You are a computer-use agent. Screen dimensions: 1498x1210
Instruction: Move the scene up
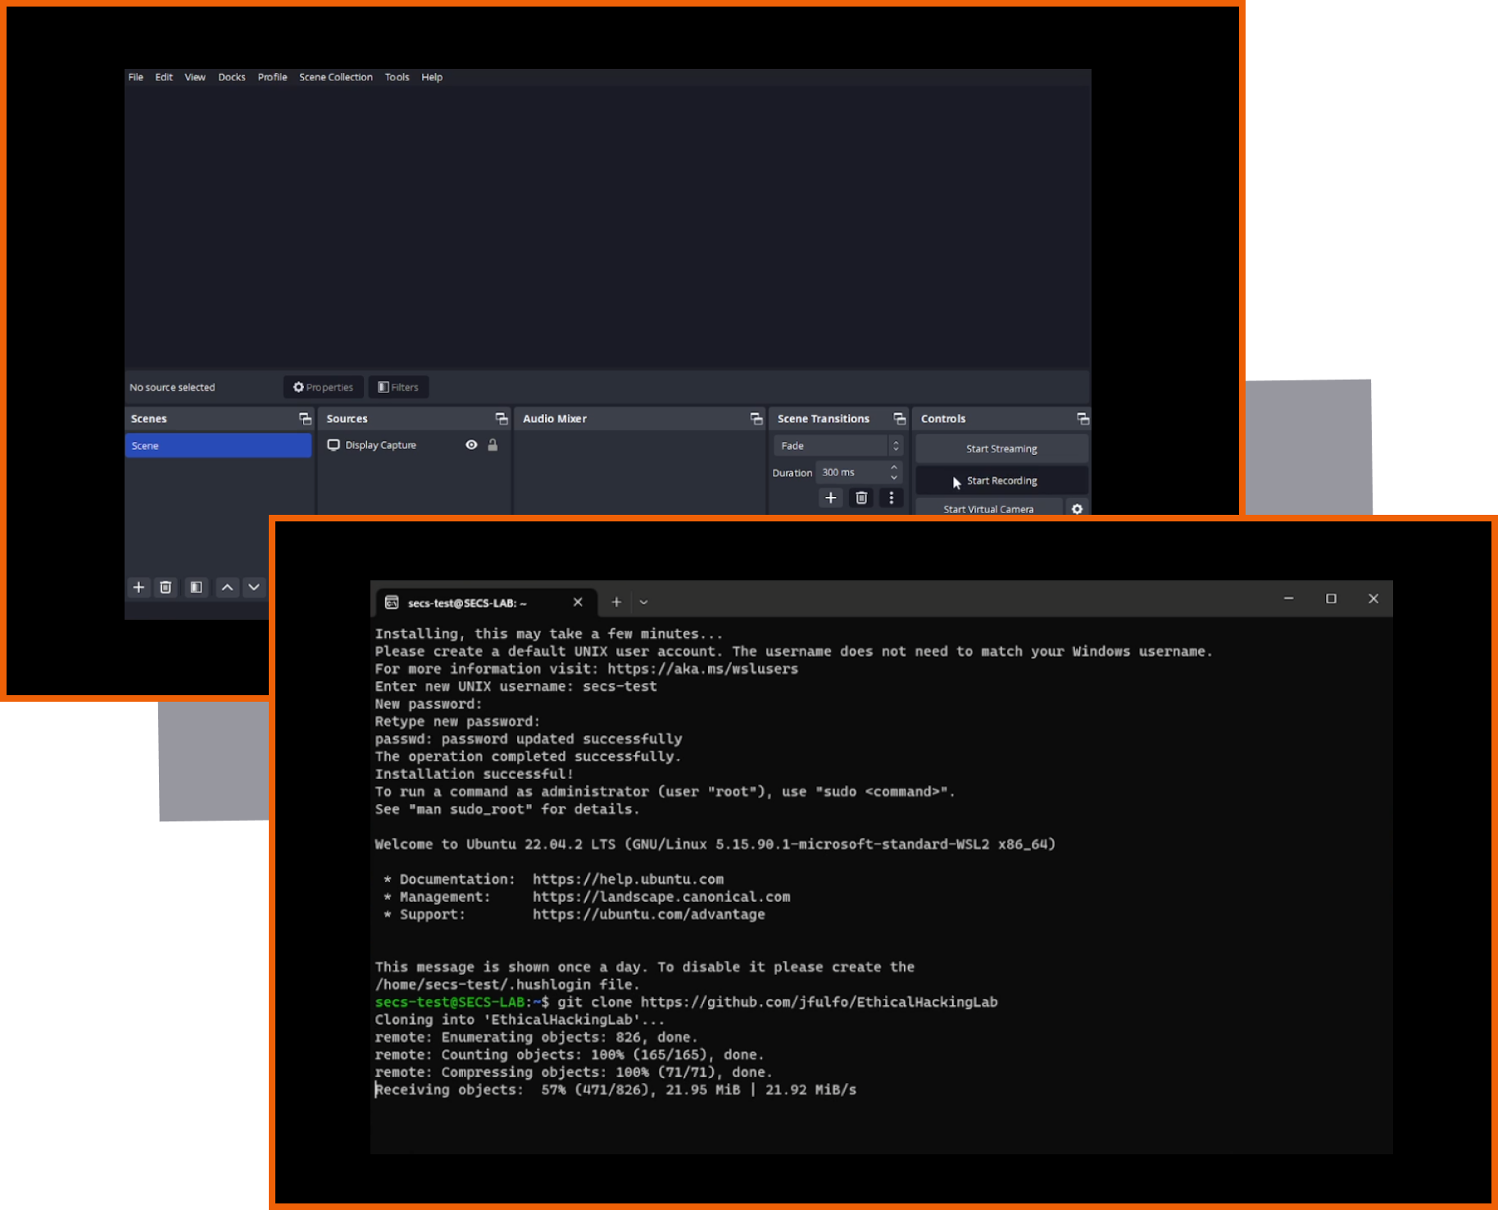pos(227,587)
